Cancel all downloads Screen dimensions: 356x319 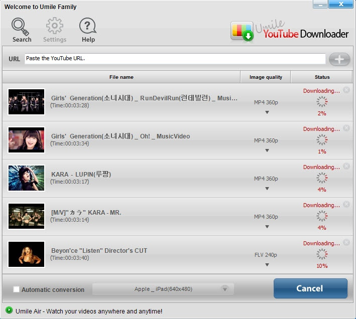pyautogui.click(x=310, y=288)
